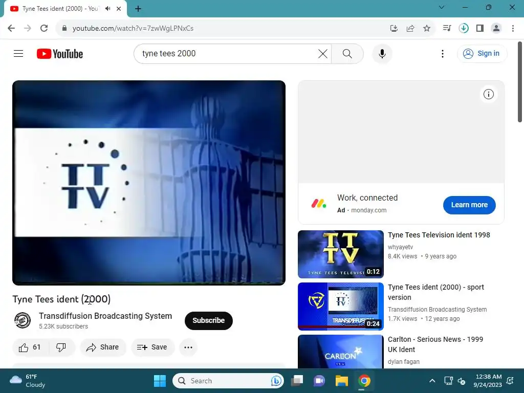Open the YouTube hamburger guide menu
Image resolution: width=524 pixels, height=393 pixels.
click(x=18, y=53)
